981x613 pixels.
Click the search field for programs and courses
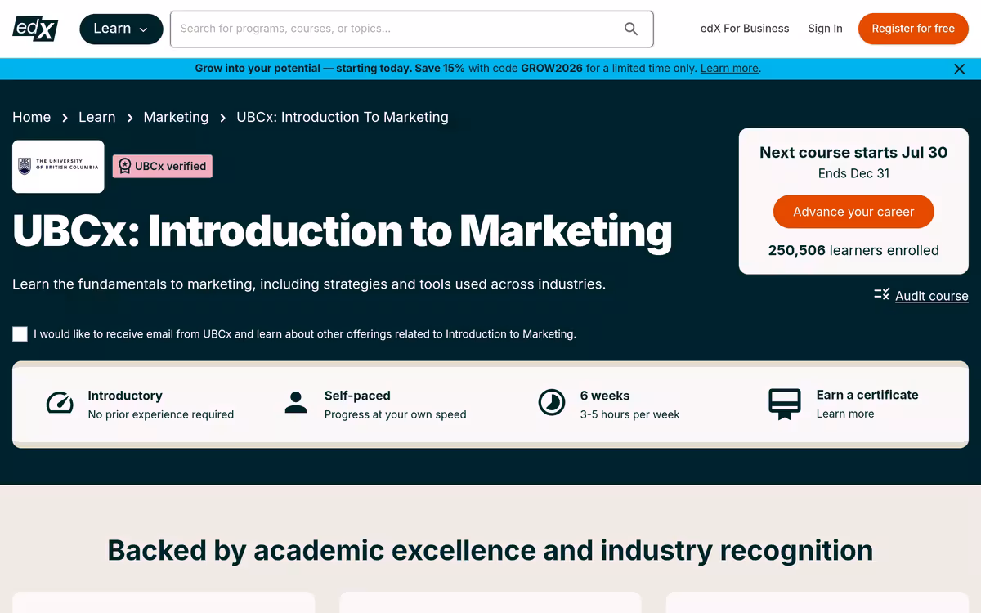[x=412, y=29]
